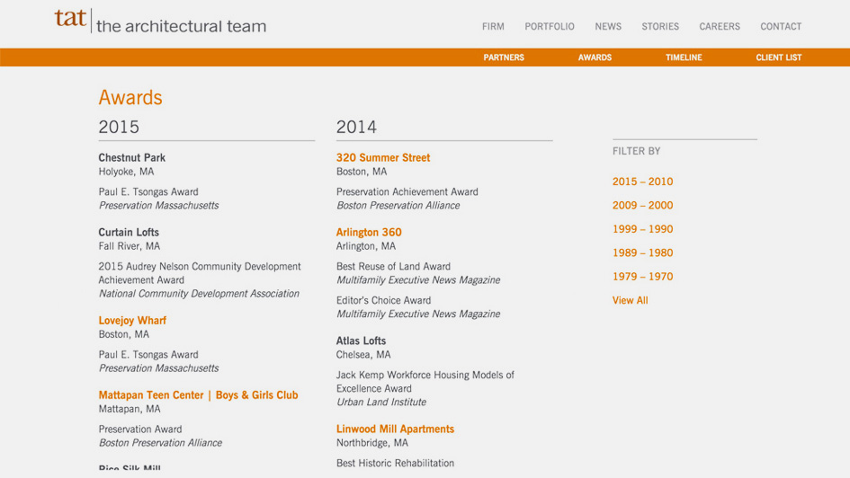
Task: Click the Chestnut Park project title
Action: point(131,157)
